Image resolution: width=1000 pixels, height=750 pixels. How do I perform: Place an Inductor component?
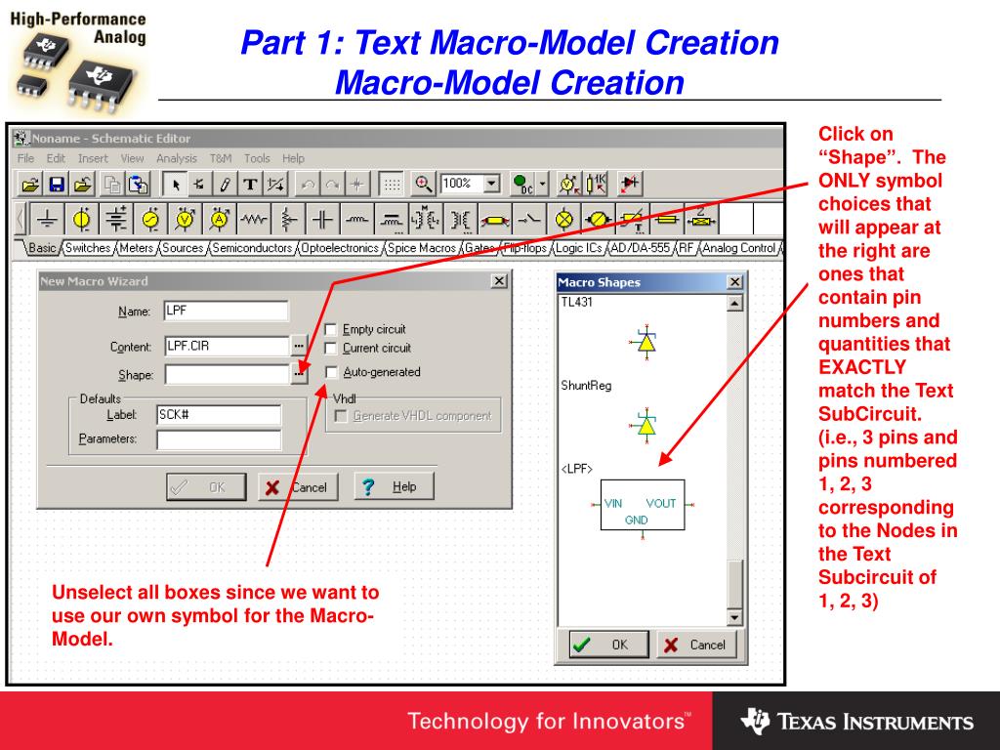(x=357, y=220)
